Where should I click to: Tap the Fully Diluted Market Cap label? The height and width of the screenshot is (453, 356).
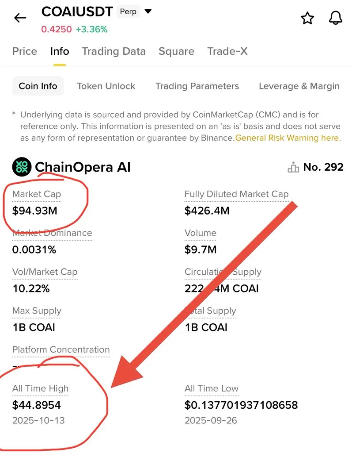(236, 194)
